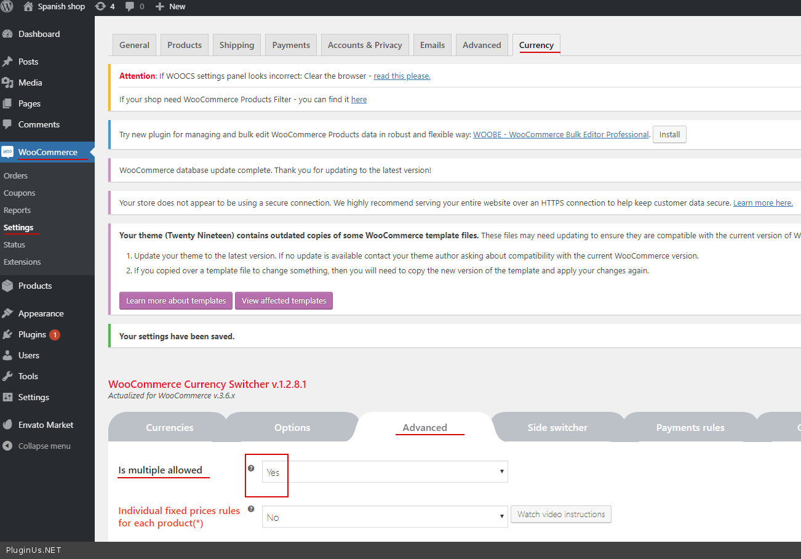Image resolution: width=801 pixels, height=559 pixels.
Task: Click the 'Is multiple allowed' label
Action: 160,470
